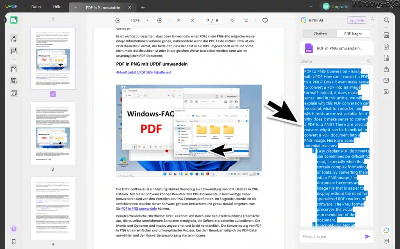Send the question with arrow icon
Viewport: 400px width, 249px height.
[x=367, y=237]
